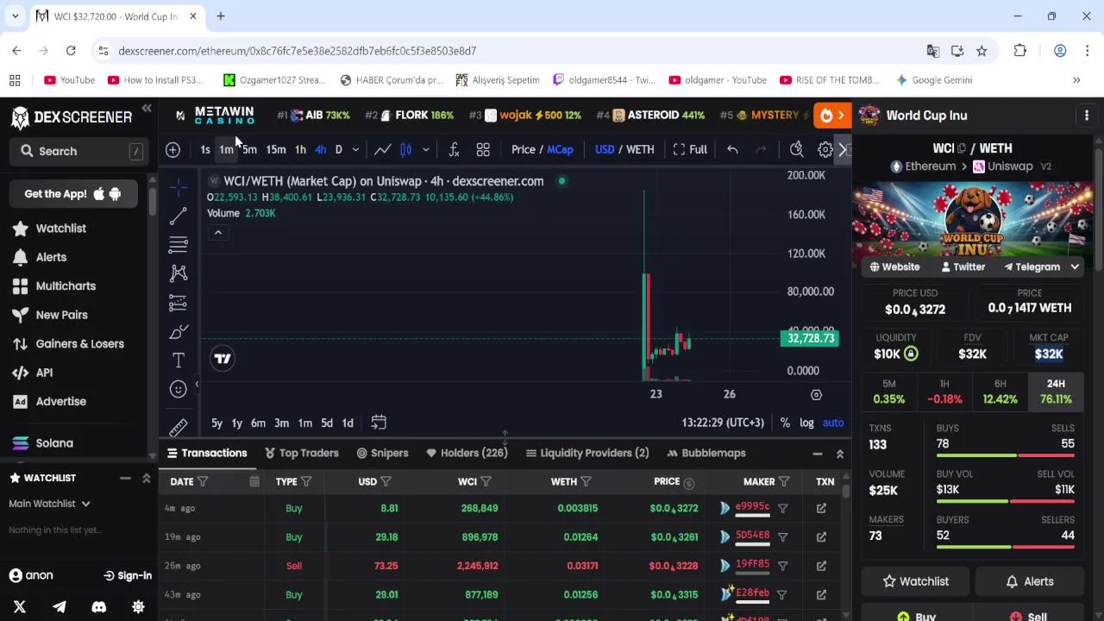The height and width of the screenshot is (621, 1104).
Task: Select the chart patterns tool
Action: [x=178, y=273]
